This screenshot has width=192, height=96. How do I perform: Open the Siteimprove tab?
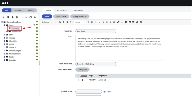[78, 10]
